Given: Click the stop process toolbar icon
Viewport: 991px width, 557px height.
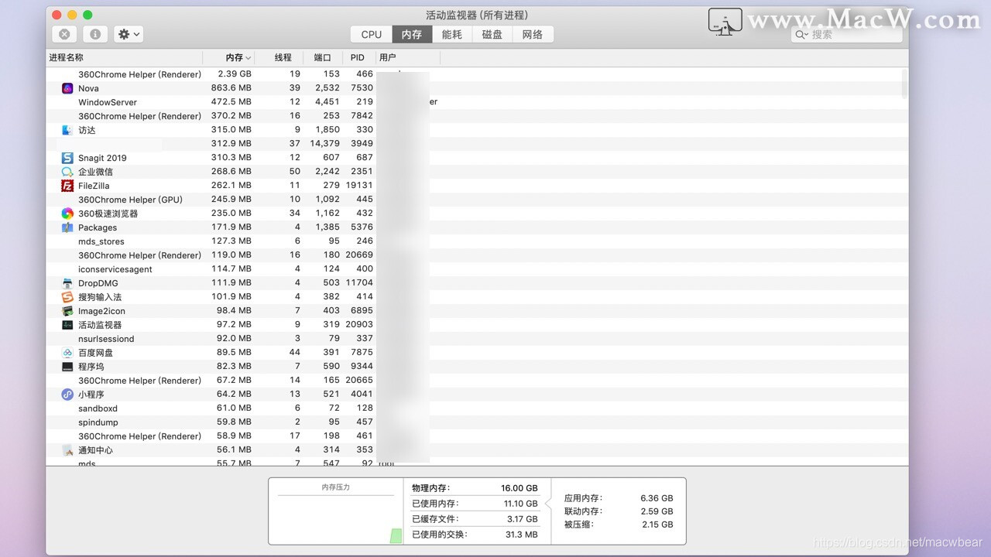Looking at the screenshot, I should pos(65,34).
